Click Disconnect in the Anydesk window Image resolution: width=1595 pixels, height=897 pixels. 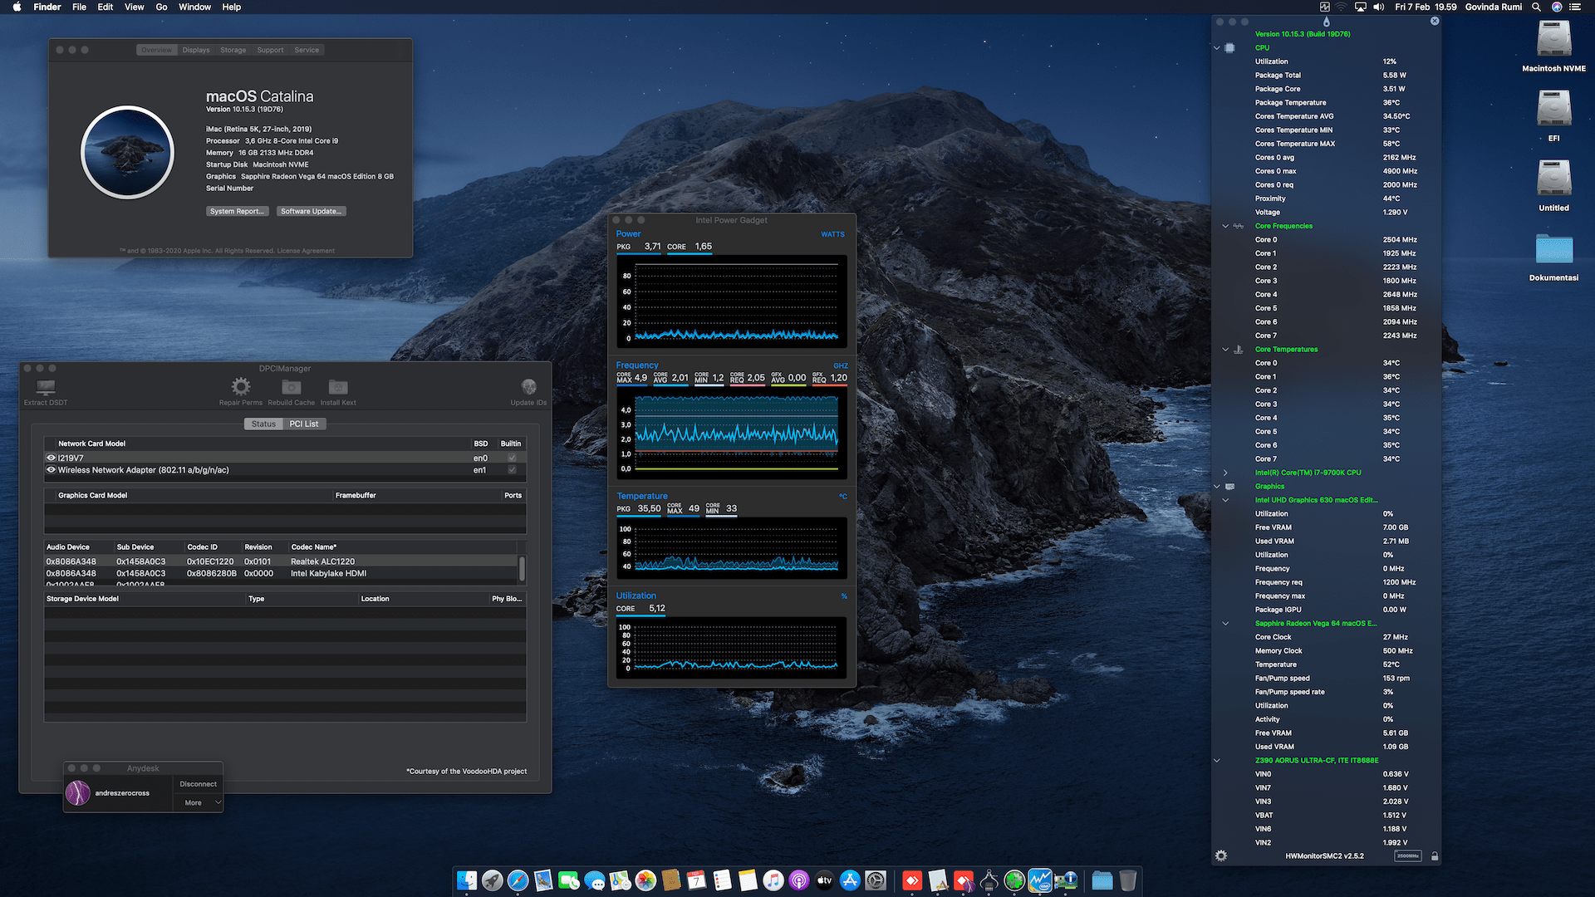click(x=198, y=784)
